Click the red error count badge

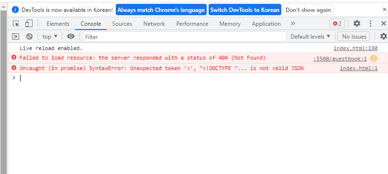click(337, 24)
